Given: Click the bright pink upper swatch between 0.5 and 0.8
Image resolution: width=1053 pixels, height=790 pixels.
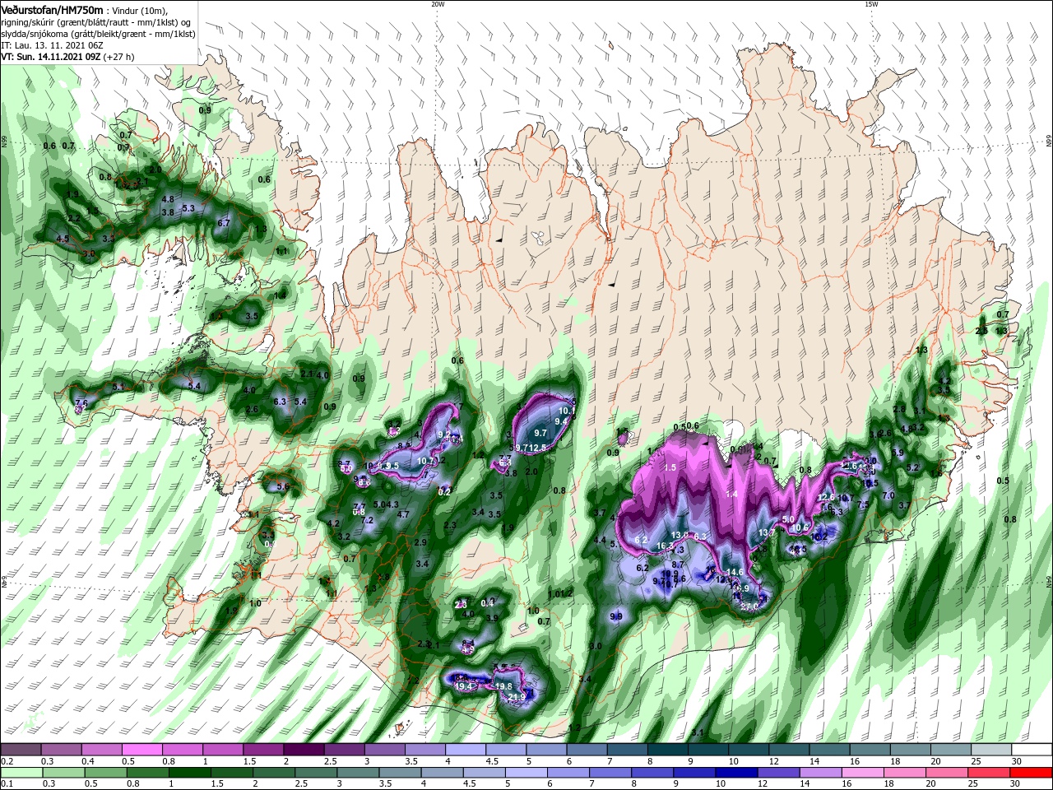Looking at the screenshot, I should pos(142,750).
